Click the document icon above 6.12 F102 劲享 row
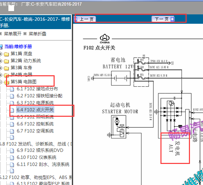 [12, 171]
